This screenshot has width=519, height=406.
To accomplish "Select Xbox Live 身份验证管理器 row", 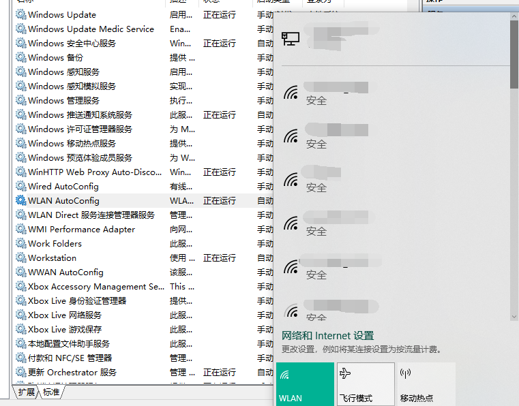I will point(77,301).
